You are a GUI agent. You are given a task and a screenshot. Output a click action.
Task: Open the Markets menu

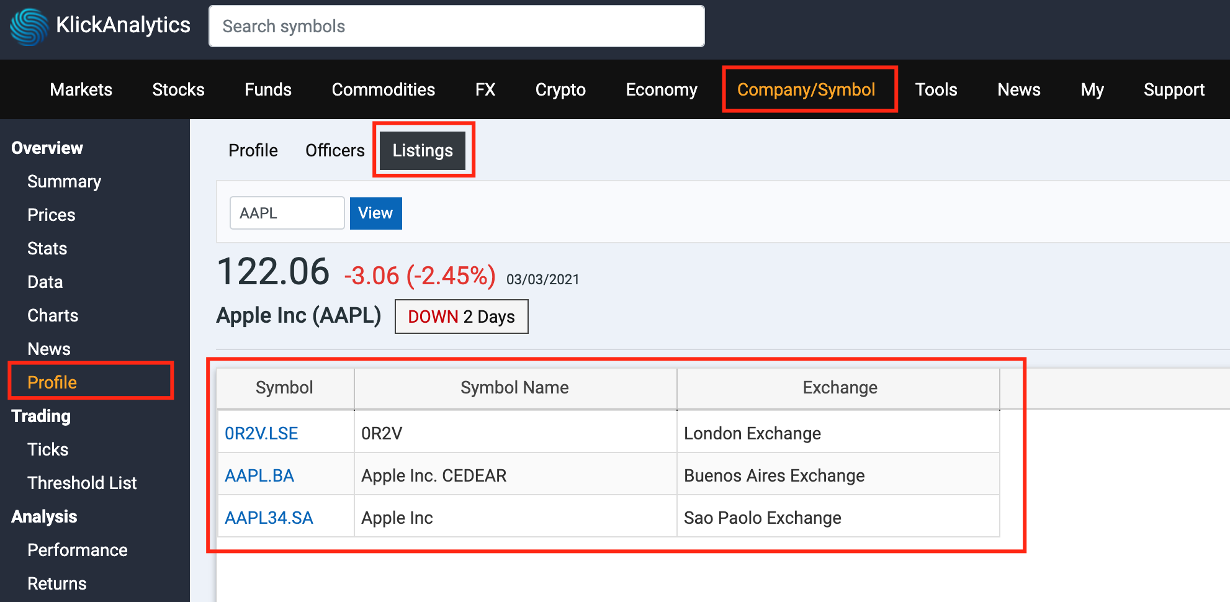click(x=81, y=89)
